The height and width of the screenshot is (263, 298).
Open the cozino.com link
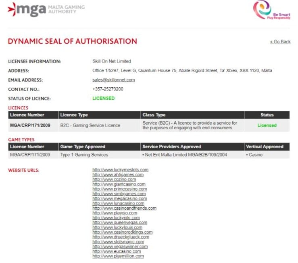tap(114, 179)
